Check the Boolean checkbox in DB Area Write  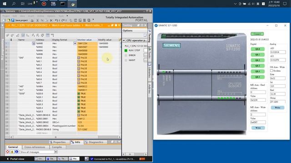(x=271, y=71)
